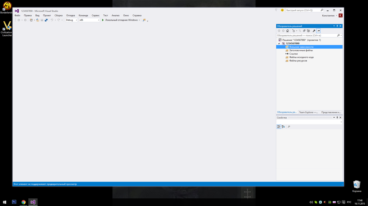Image resolution: width=368 pixels, height=206 pixels.
Task: Select the Файлы исходного кода folder
Action: (301, 57)
